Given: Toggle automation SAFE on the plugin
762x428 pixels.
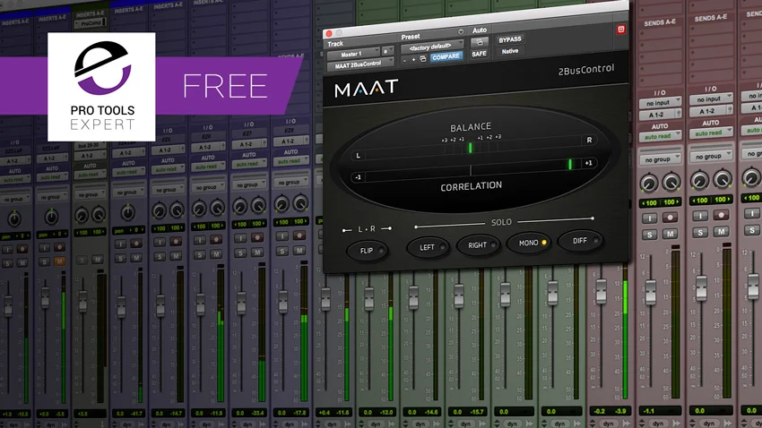Looking at the screenshot, I should click(479, 54).
